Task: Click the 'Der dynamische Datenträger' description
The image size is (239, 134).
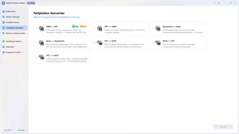Action: [67, 46]
